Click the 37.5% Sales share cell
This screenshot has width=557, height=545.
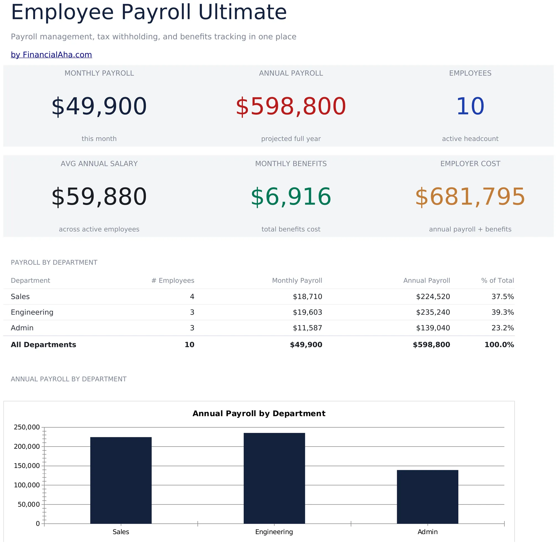pos(503,297)
